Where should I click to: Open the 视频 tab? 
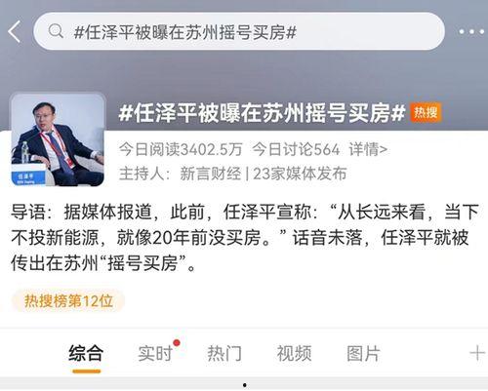point(294,353)
